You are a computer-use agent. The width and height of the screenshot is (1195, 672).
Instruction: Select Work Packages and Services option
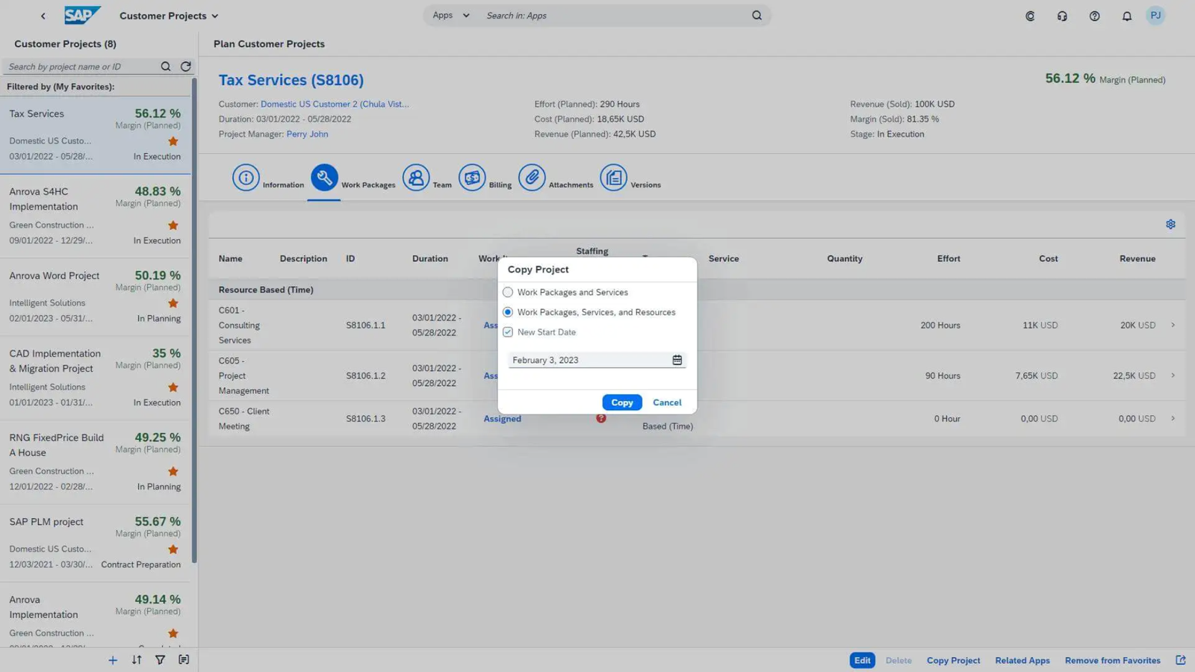coord(508,292)
